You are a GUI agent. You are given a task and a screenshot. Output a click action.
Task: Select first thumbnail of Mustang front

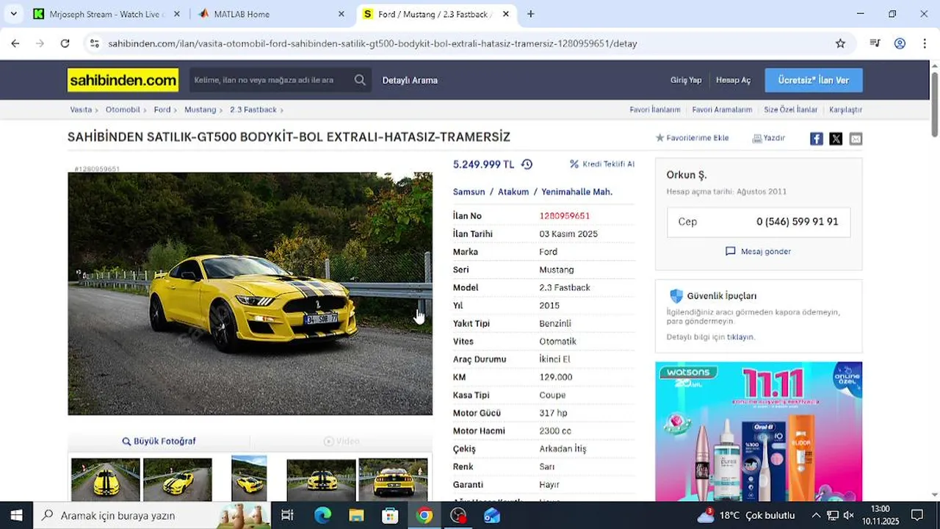point(106,480)
